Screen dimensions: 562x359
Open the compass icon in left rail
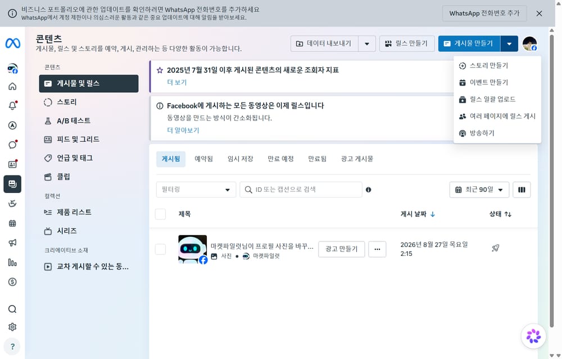click(12, 125)
